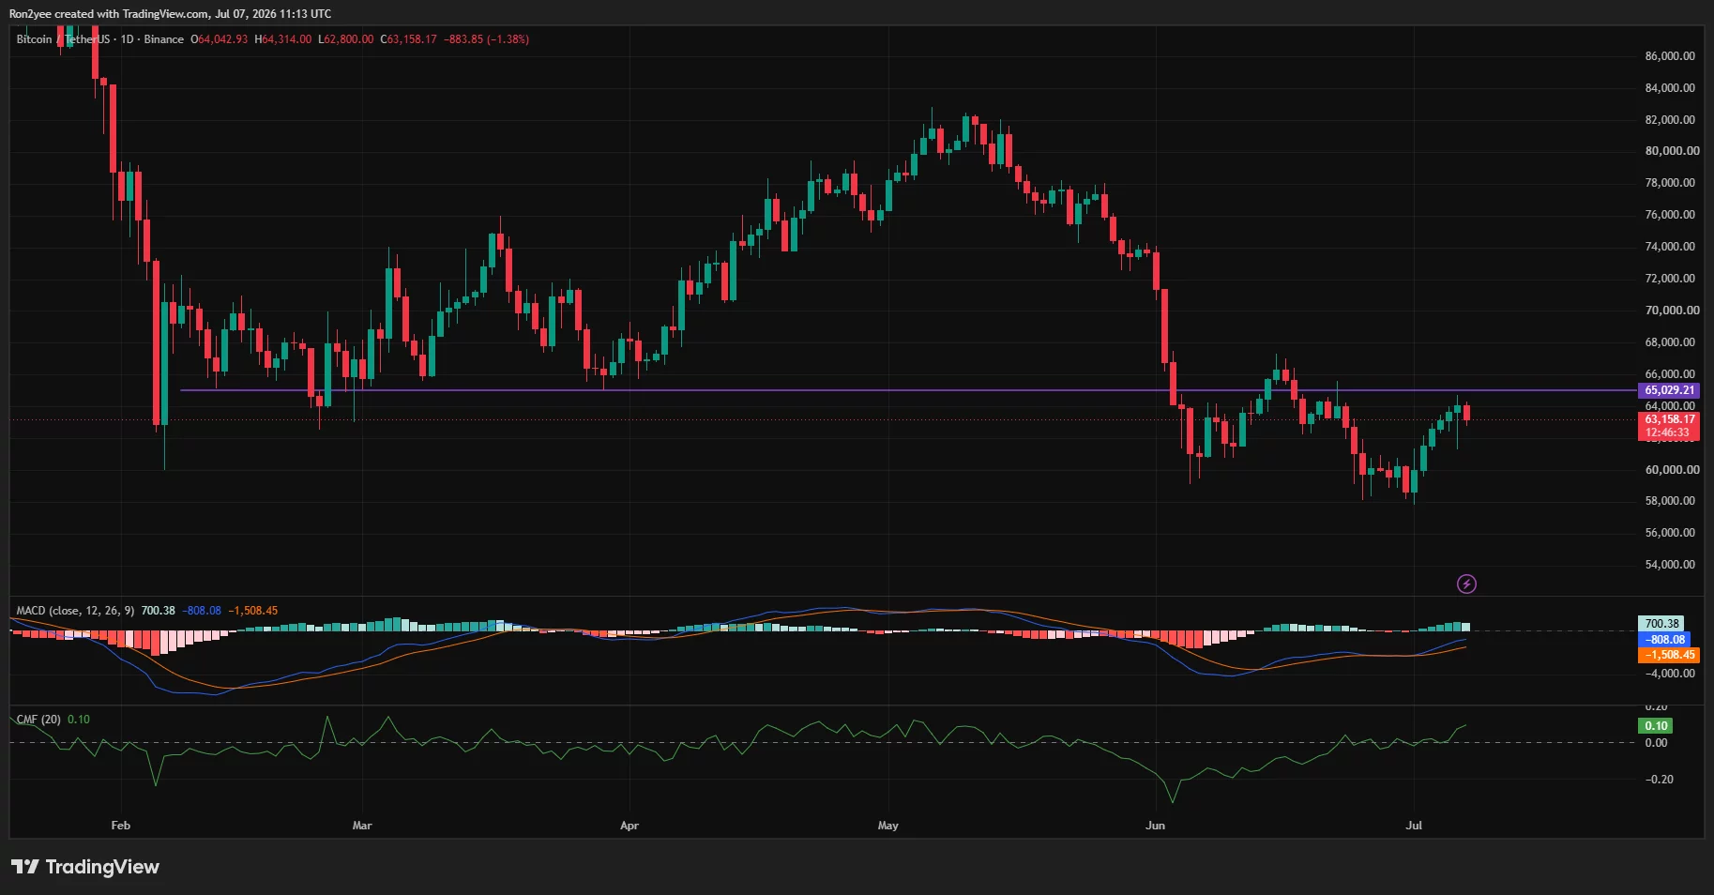The width and height of the screenshot is (1714, 895).
Task: Click the Apr label on time axis
Action: tap(629, 826)
